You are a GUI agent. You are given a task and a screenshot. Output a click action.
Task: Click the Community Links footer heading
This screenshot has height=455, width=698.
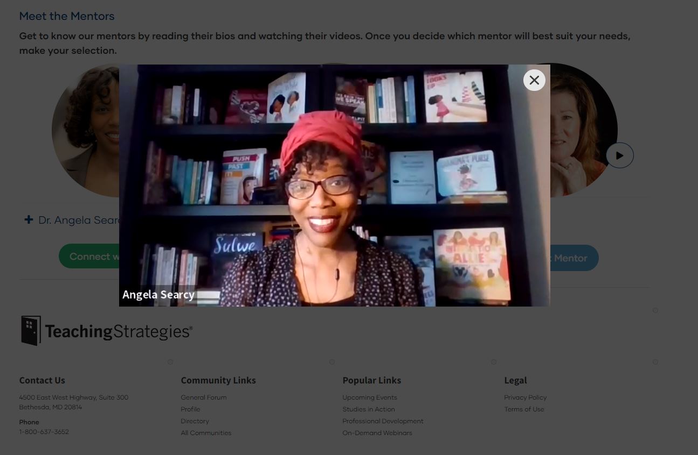click(x=218, y=380)
